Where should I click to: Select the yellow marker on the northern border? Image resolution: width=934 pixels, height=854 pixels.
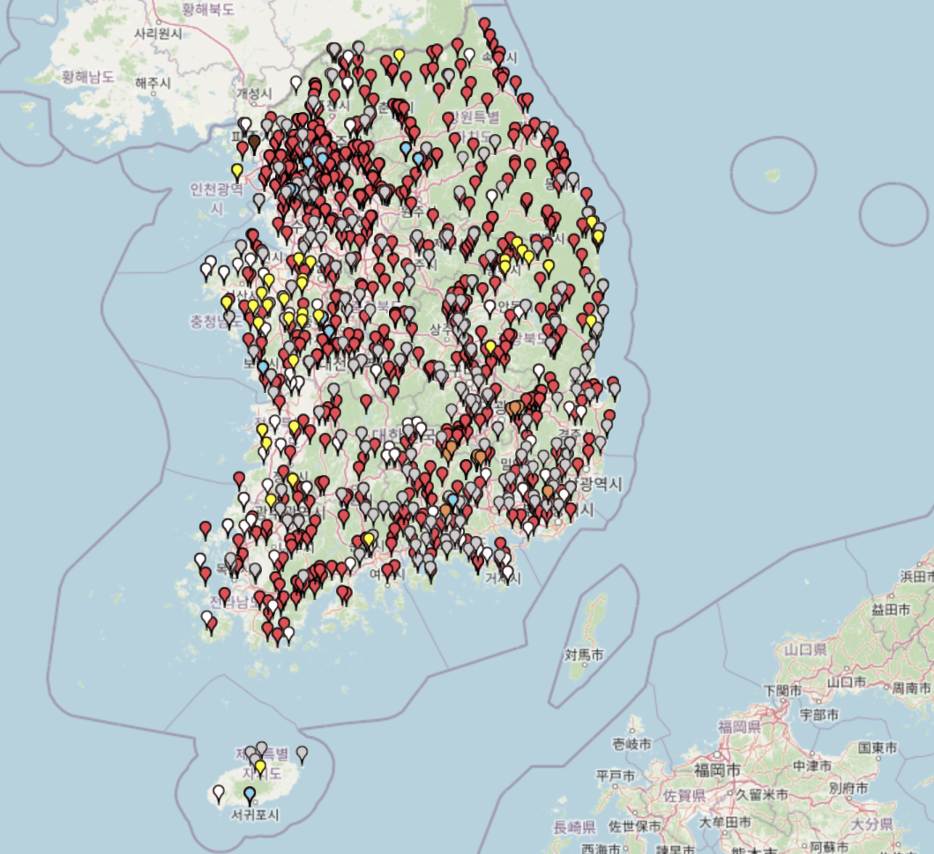[399, 56]
